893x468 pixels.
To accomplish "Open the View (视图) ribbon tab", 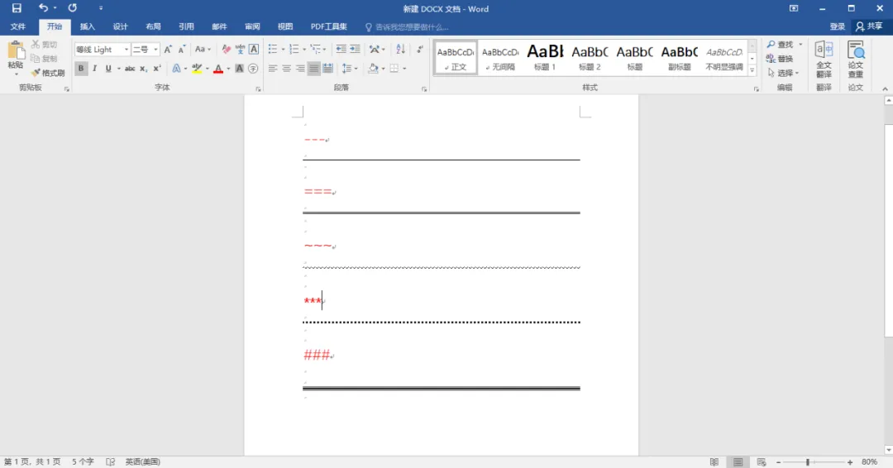I will [285, 26].
